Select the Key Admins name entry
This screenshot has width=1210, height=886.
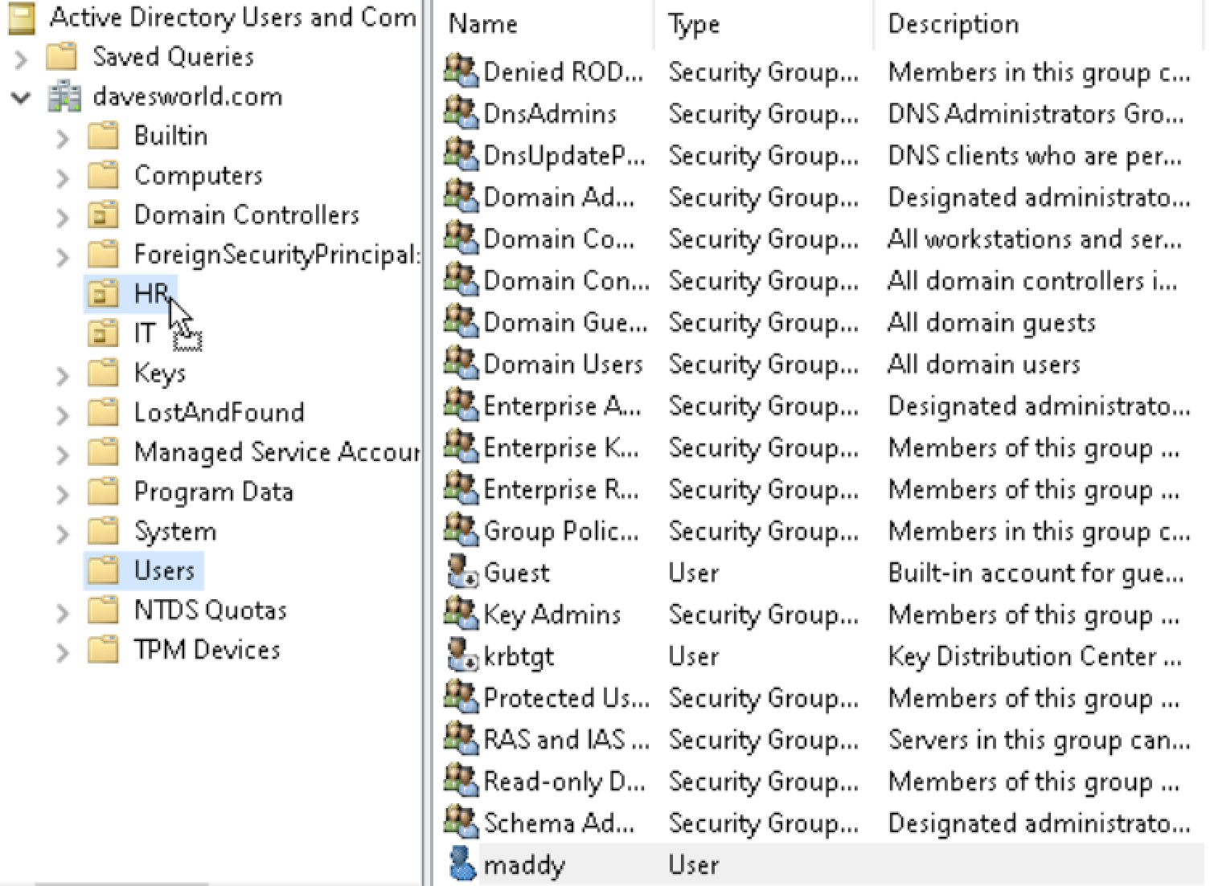(x=552, y=615)
